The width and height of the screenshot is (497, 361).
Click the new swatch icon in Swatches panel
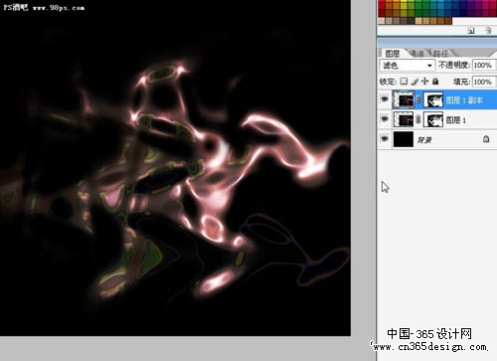pos(471,31)
